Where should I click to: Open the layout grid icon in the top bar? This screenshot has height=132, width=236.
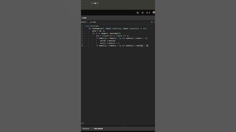138,13
